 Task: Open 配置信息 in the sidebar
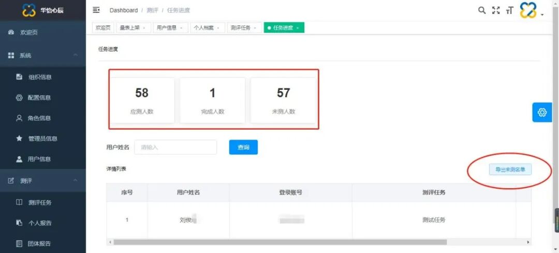pos(43,97)
